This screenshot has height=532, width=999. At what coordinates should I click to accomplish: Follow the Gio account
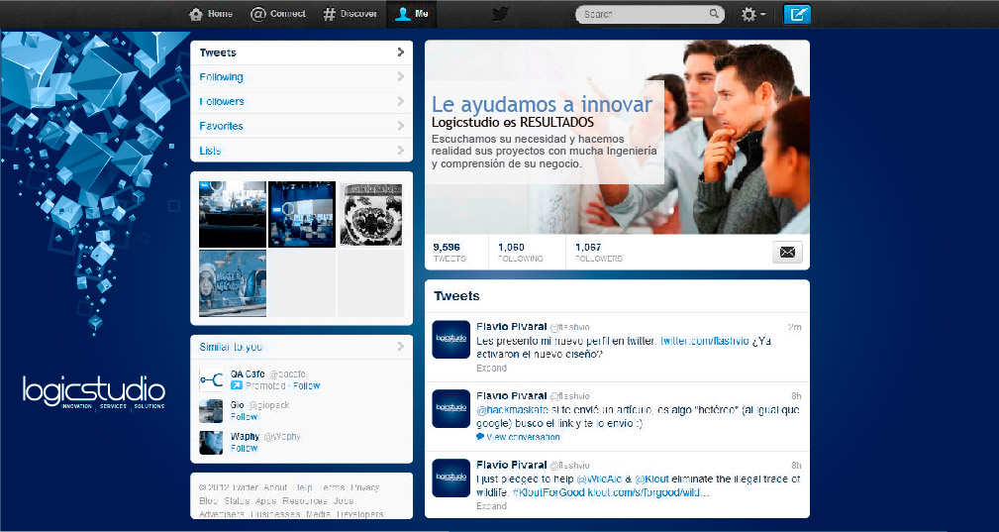(244, 417)
